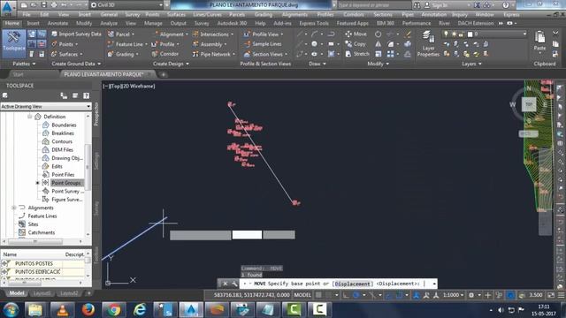Expand the Alignments tree node
566x318 pixels.
coord(14,208)
